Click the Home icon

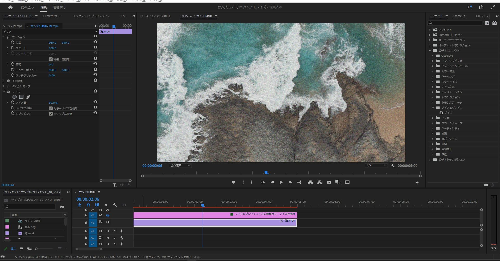coord(10,8)
